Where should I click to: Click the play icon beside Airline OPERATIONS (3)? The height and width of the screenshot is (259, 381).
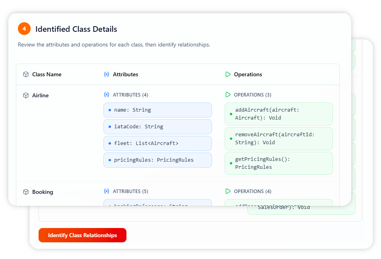click(228, 95)
